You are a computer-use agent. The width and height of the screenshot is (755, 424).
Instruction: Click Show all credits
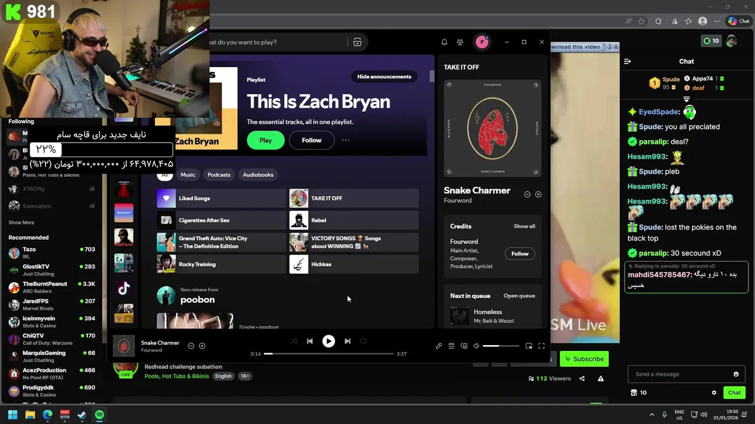pos(524,226)
